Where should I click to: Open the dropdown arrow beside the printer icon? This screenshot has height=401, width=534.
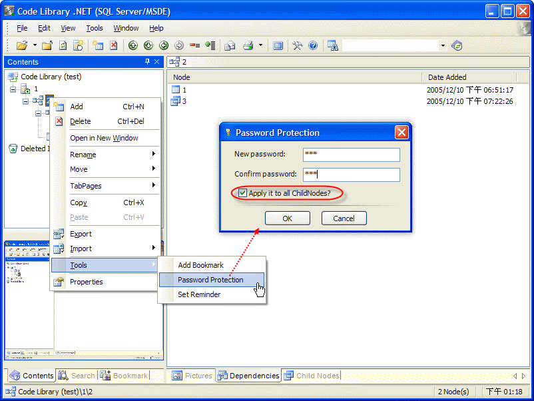(260, 45)
